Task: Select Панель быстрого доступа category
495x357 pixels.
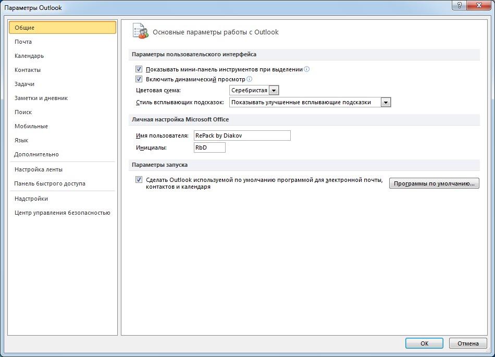Action: 63,183
